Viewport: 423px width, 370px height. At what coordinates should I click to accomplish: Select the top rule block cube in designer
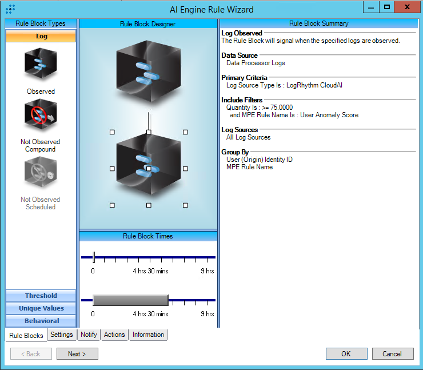pos(148,73)
